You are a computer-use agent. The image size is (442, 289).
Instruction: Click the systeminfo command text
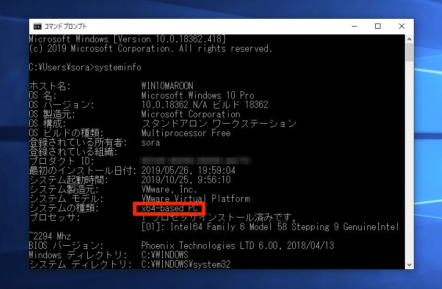click(x=118, y=67)
